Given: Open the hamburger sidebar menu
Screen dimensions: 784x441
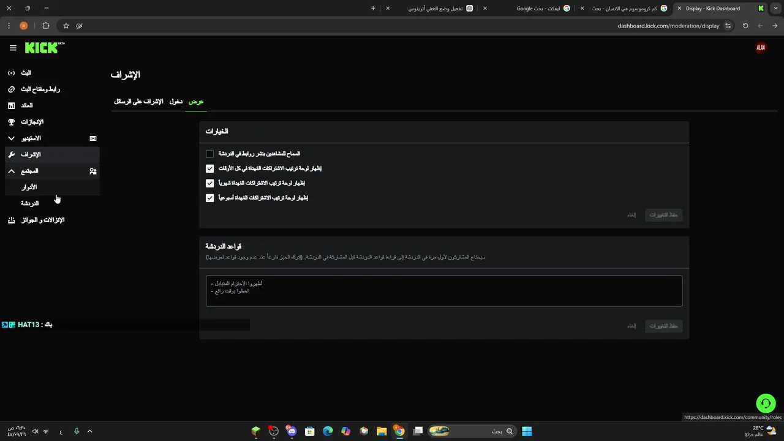Looking at the screenshot, I should tap(13, 48).
